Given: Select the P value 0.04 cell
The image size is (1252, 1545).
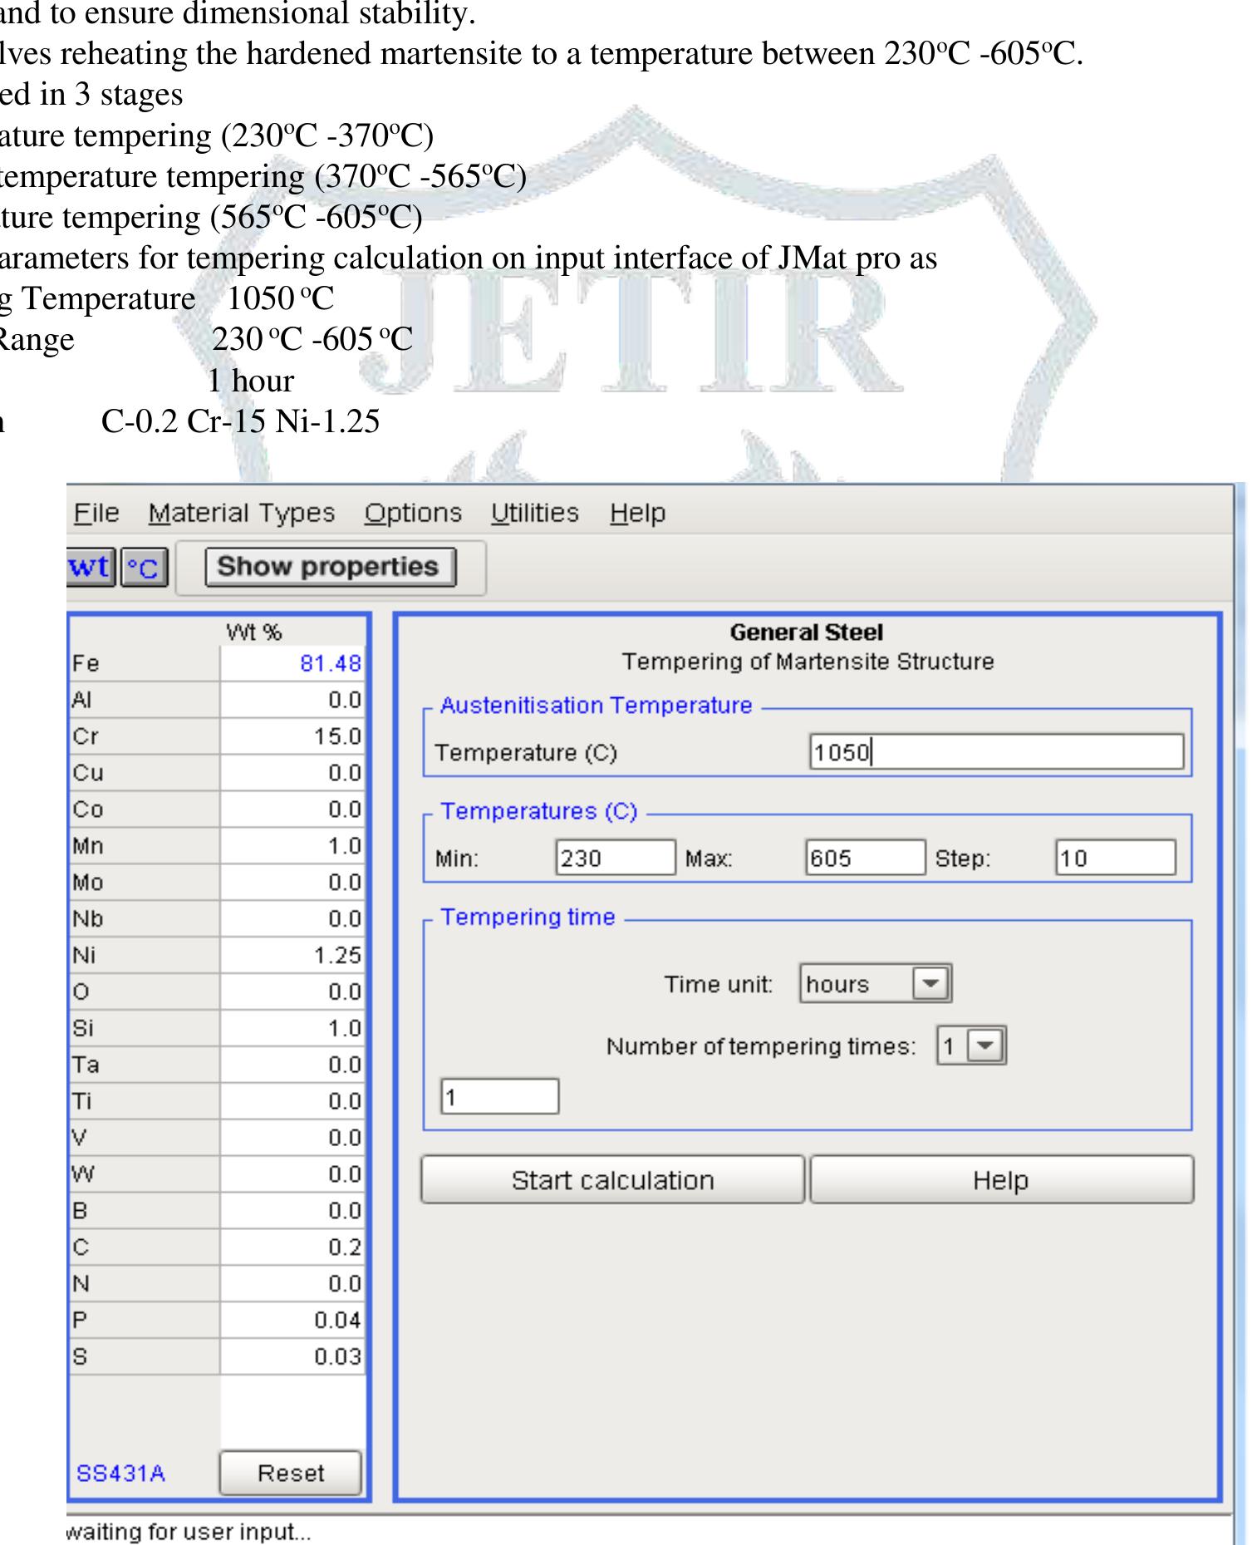Looking at the screenshot, I should click(292, 1320).
